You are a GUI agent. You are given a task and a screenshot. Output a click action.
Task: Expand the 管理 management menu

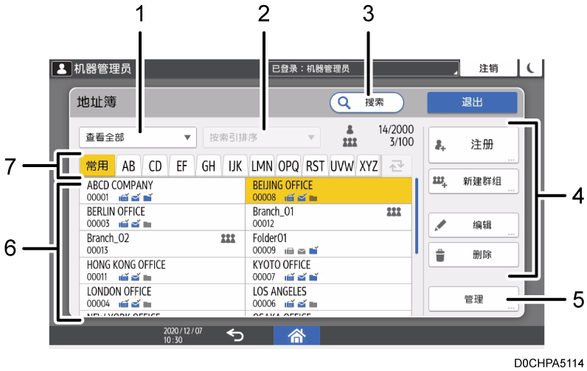[x=474, y=299]
